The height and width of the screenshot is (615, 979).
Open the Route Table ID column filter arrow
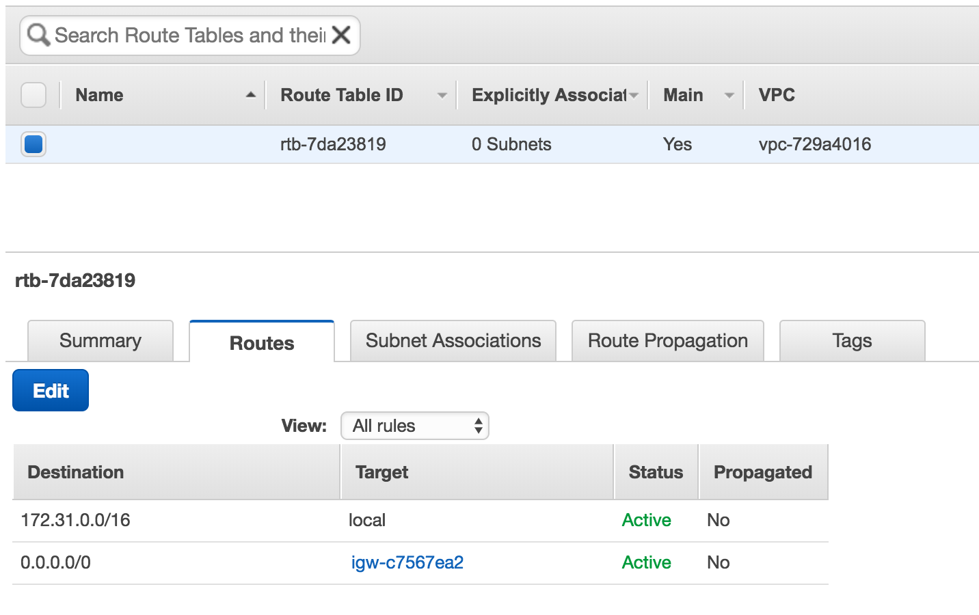pyautogui.click(x=441, y=94)
